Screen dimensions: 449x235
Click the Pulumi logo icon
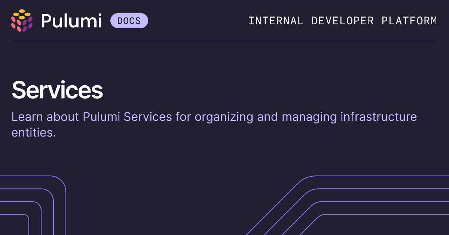pos(22,21)
